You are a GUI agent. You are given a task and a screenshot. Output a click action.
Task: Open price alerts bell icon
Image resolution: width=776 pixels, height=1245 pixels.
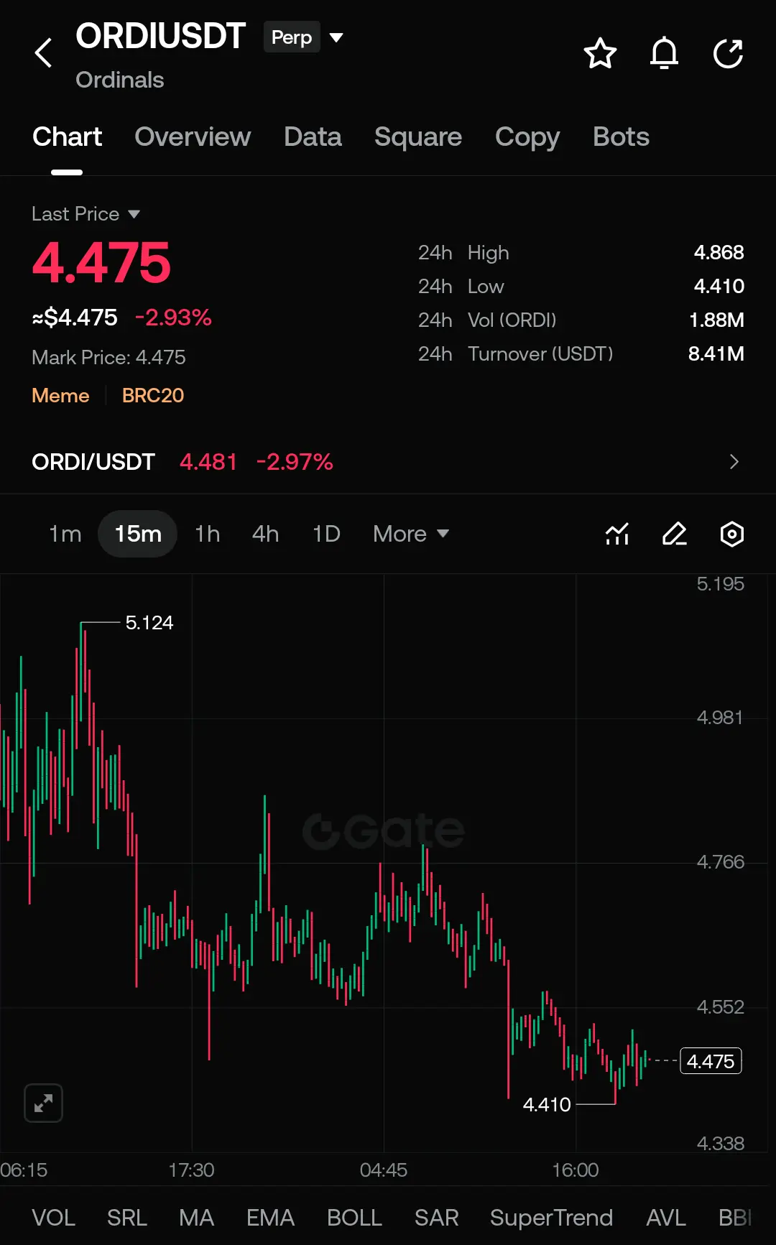664,54
